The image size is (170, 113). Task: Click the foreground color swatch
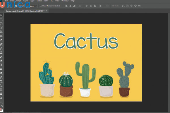1,109
